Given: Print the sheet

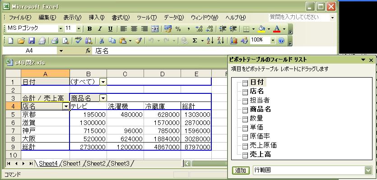Looking at the screenshot, I should pos(55,41).
